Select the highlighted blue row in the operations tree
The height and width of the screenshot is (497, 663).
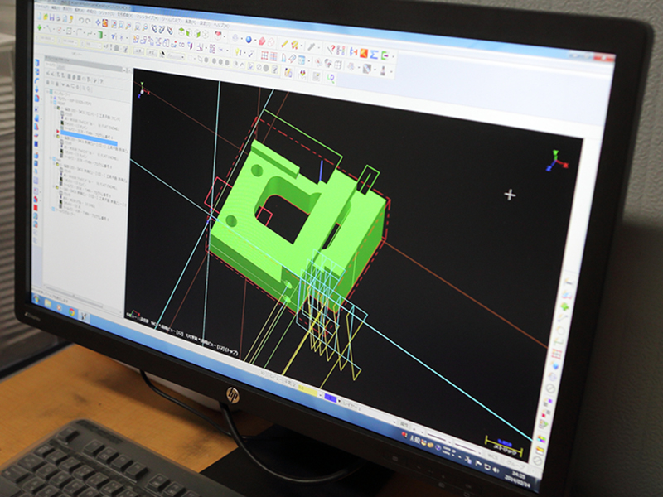(90, 138)
